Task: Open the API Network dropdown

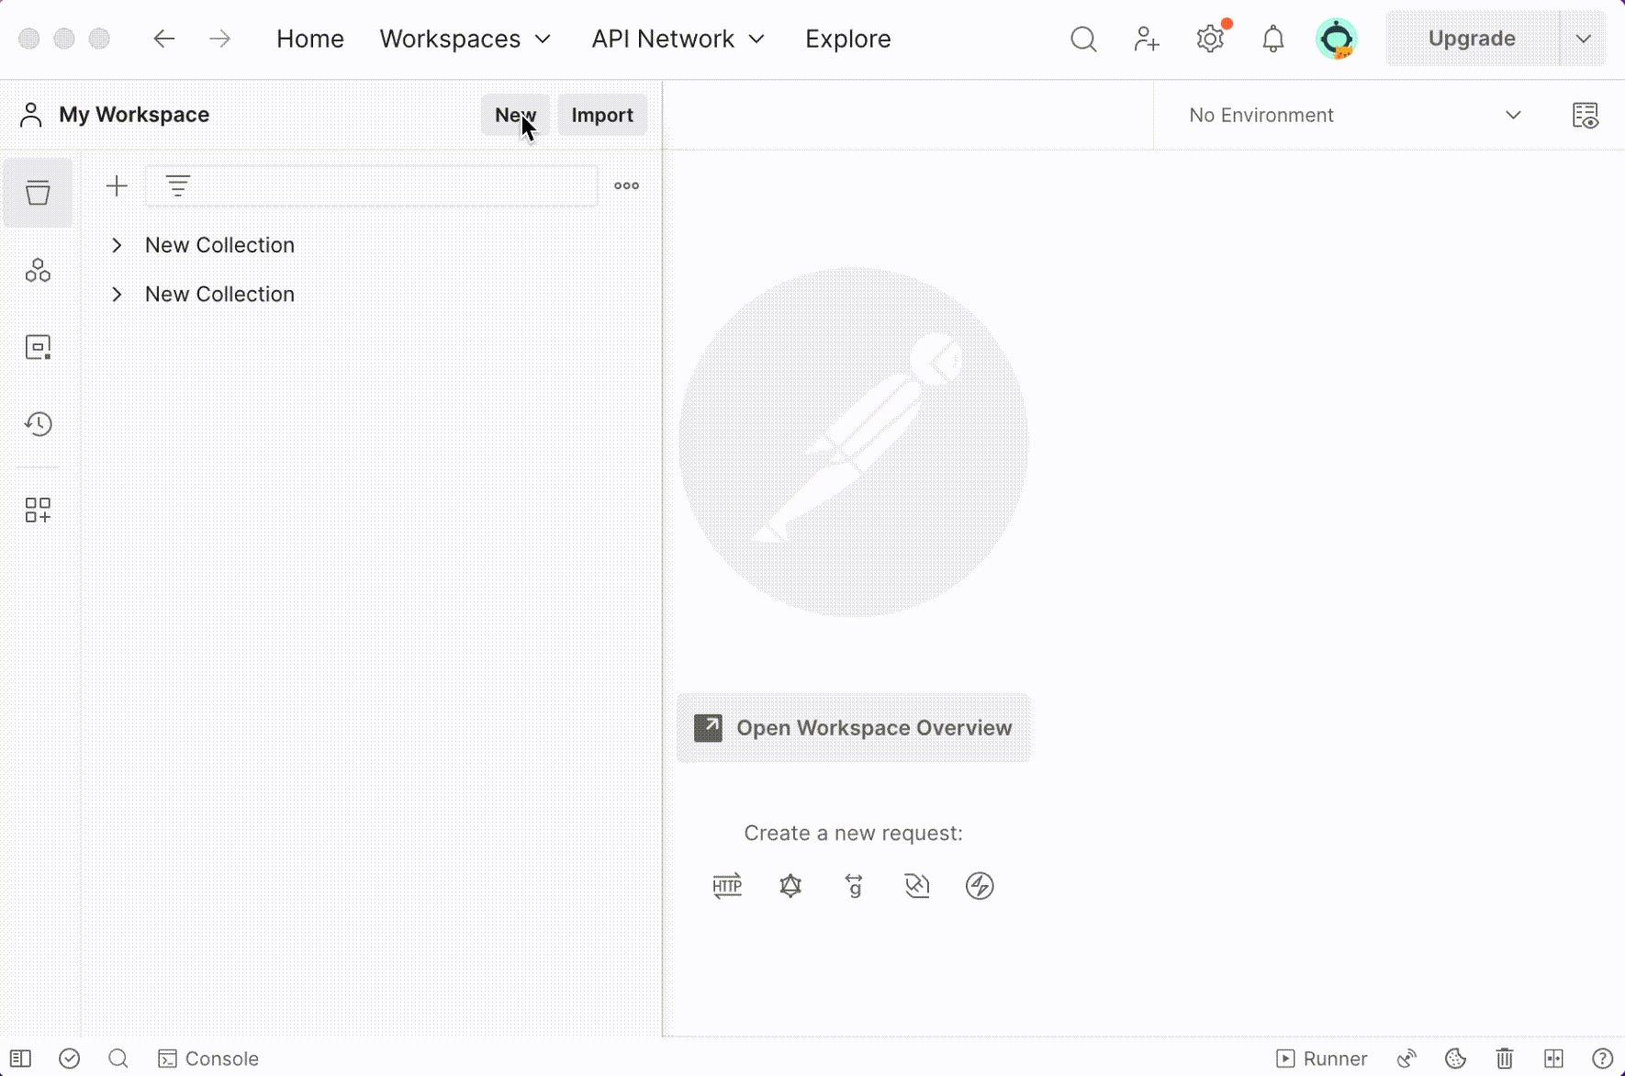Action: tap(678, 39)
